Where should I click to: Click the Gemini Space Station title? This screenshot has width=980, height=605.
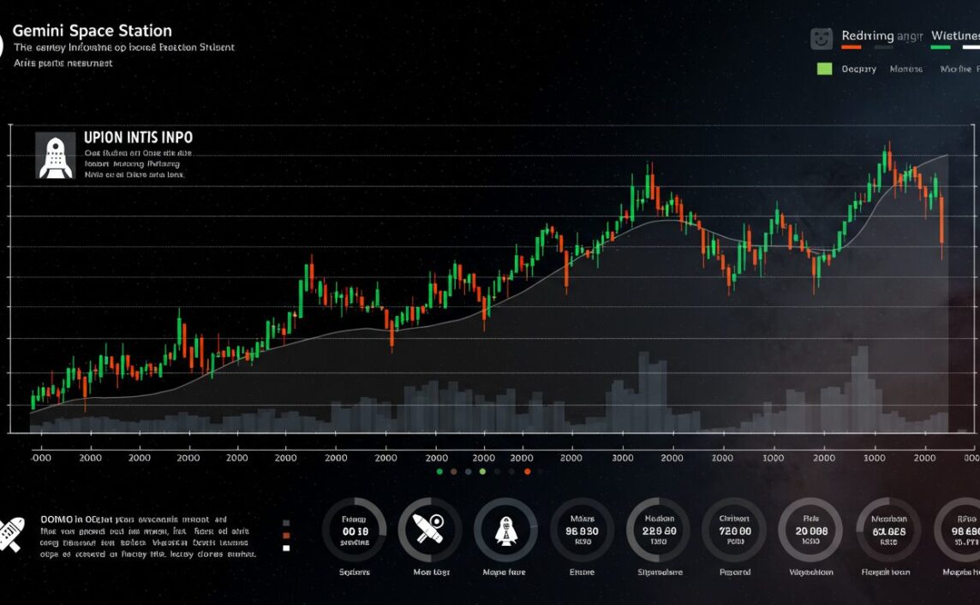[93, 31]
